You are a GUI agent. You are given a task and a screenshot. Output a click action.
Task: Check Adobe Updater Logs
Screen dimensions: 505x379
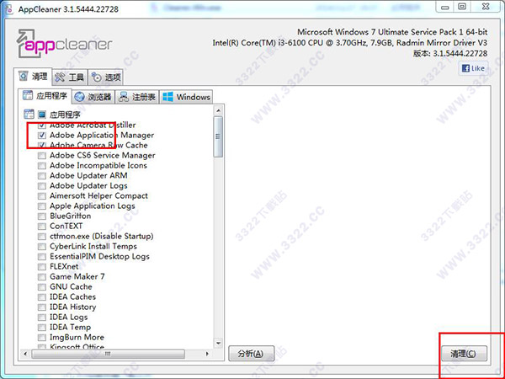tap(42, 186)
